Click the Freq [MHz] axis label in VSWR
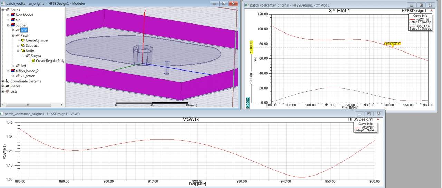Screen dimensions: 442x188 point(198,184)
